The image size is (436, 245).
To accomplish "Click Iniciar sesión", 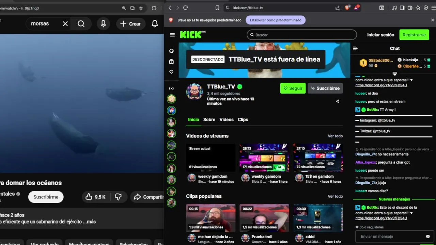I will (x=380, y=35).
